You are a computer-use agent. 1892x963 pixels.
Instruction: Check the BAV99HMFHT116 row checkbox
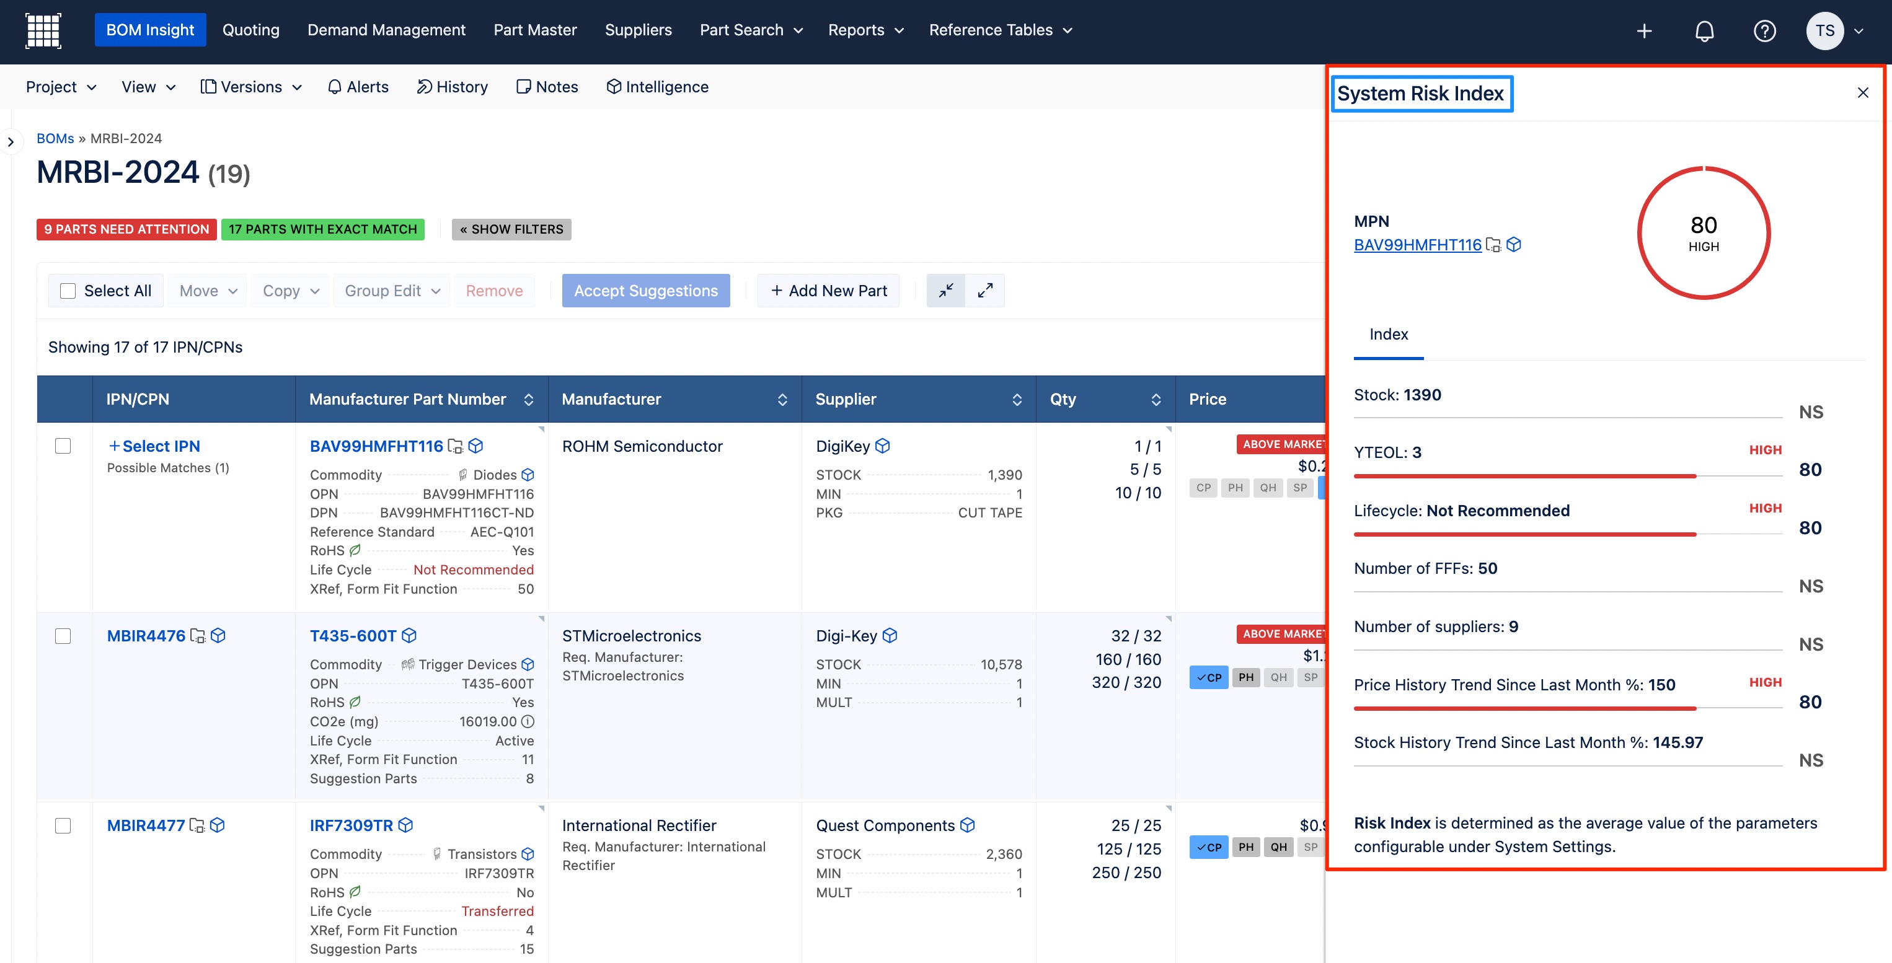(63, 446)
